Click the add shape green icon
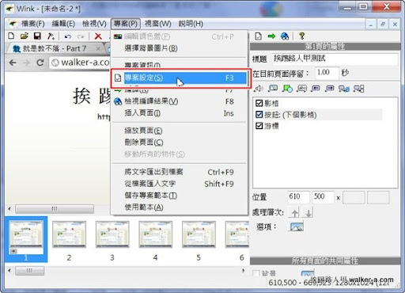The height and width of the screenshot is (293, 405). [x=287, y=89]
